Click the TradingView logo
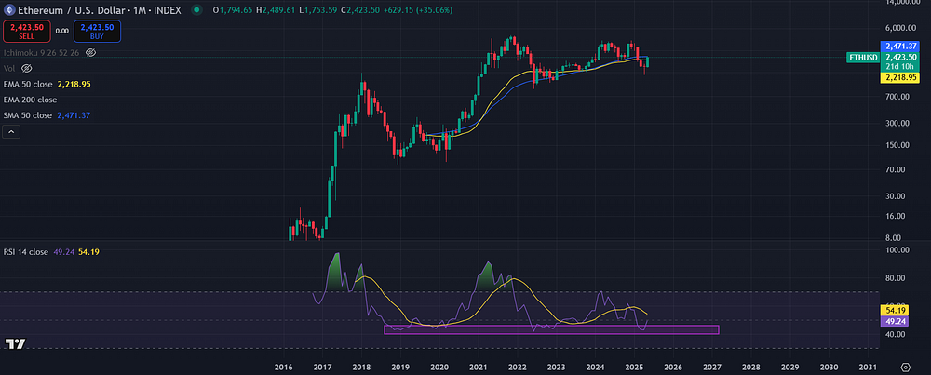The height and width of the screenshot is (375, 931). pyautogui.click(x=15, y=343)
